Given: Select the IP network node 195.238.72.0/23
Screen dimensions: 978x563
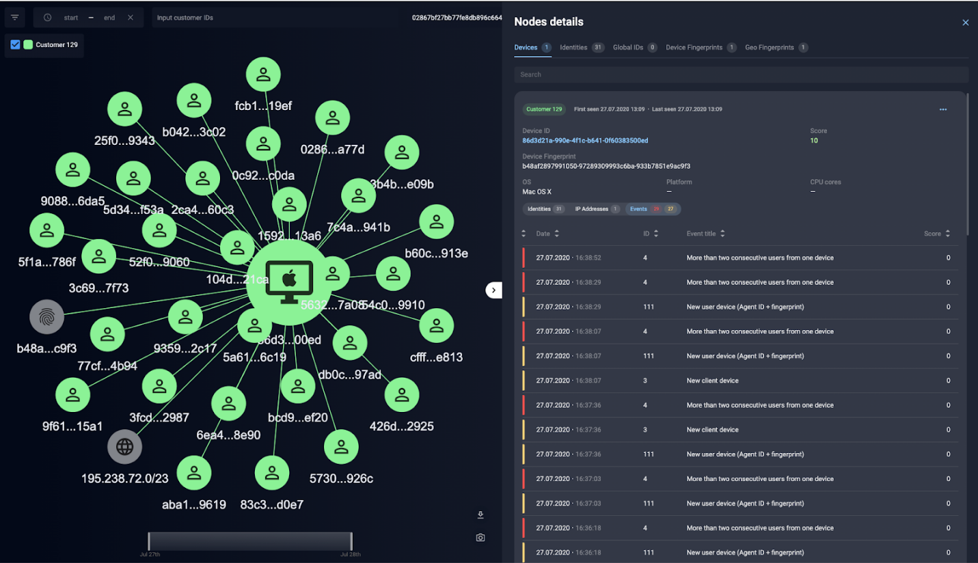Looking at the screenshot, I should [124, 447].
